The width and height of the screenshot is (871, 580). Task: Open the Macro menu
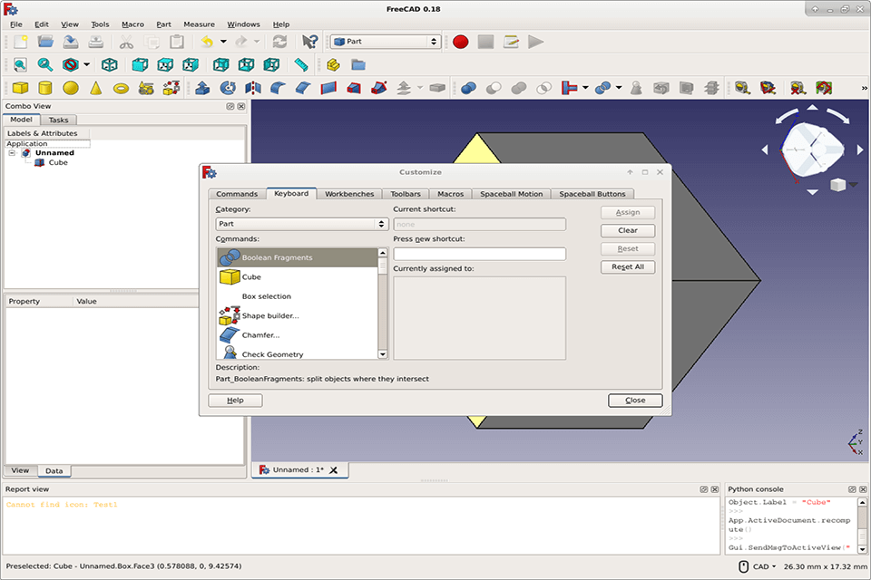(x=132, y=24)
